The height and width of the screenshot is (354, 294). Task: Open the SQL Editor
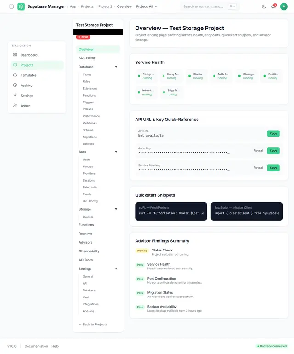98,58
